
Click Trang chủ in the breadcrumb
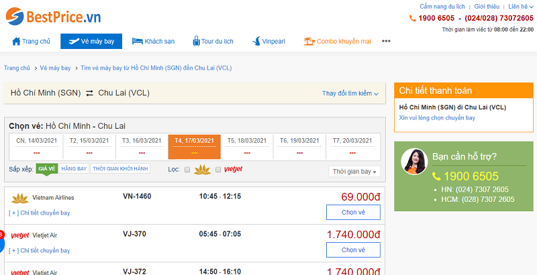(17, 68)
